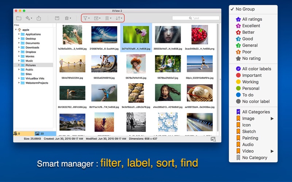Open the wrench tools menu
The image size is (292, 182).
pos(29,18)
